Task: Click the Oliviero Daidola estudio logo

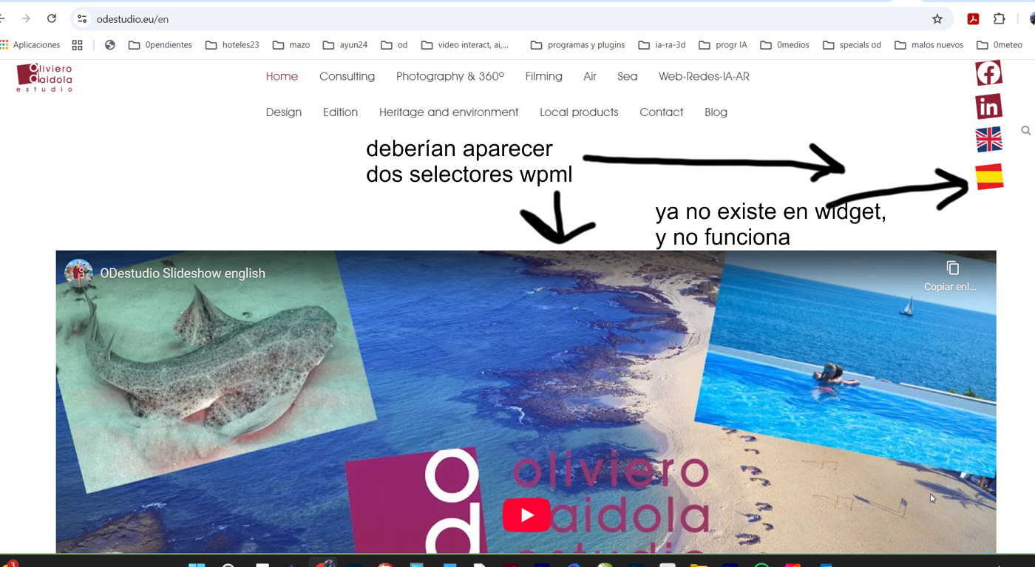Action: coord(45,78)
